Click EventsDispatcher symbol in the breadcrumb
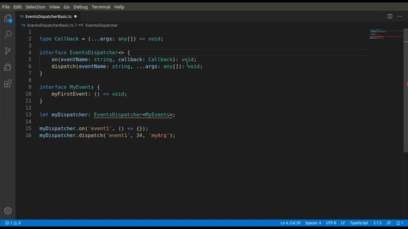Image resolution: width=408 pixels, height=229 pixels. (101, 25)
